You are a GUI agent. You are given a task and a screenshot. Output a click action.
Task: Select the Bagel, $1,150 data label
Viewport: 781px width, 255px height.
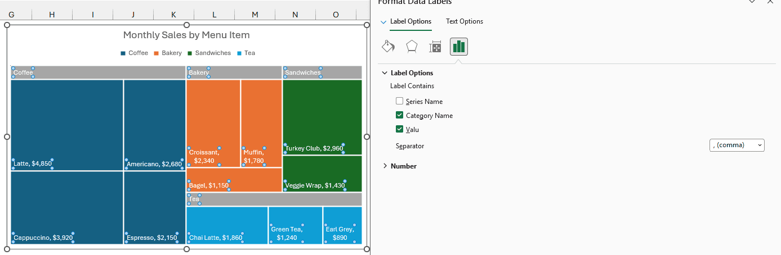coord(209,185)
